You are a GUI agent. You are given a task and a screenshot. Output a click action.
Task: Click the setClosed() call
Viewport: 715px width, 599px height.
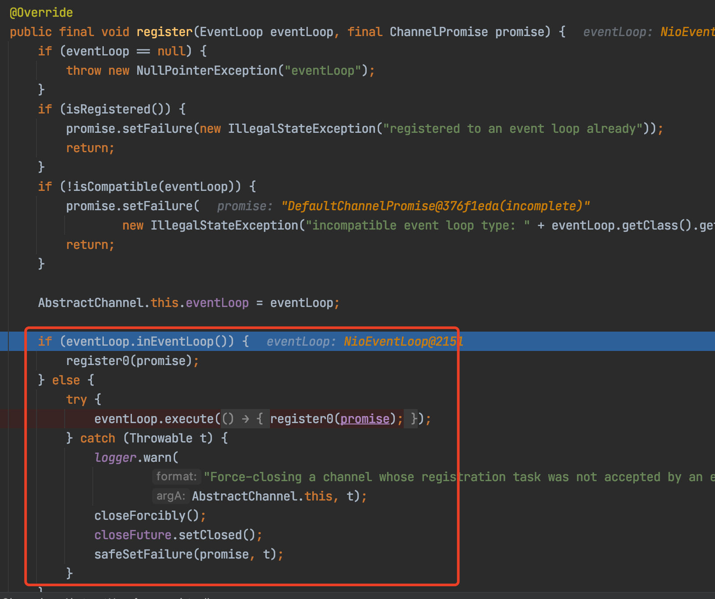(x=217, y=535)
